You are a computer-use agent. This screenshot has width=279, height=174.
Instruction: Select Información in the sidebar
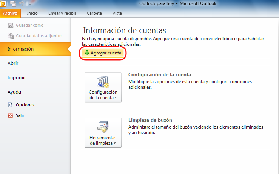click(x=35, y=49)
